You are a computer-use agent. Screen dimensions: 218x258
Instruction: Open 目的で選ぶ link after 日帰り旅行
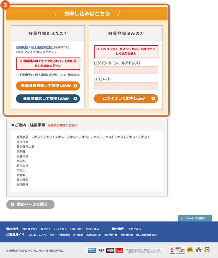(92, 229)
